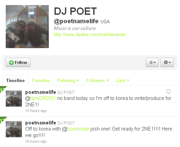This screenshot has width=180, height=147.
Task: Click the avatar thumbnail on second tweet
Action: click(14, 129)
